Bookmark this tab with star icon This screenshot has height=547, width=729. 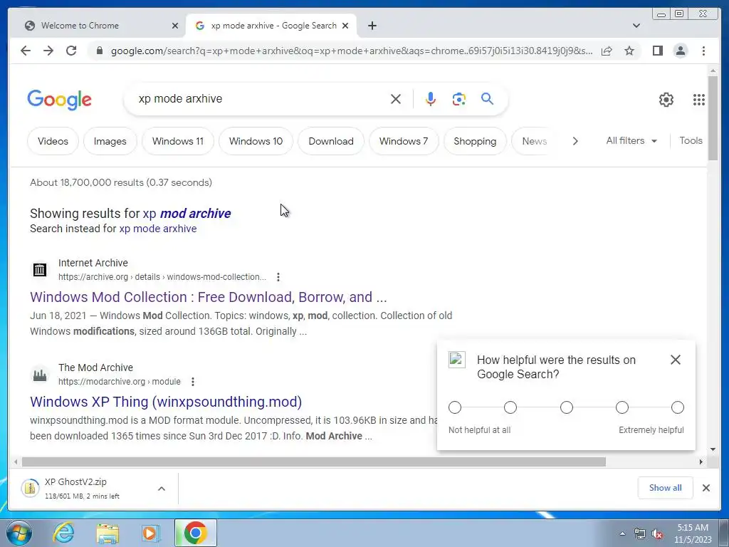coord(629,51)
